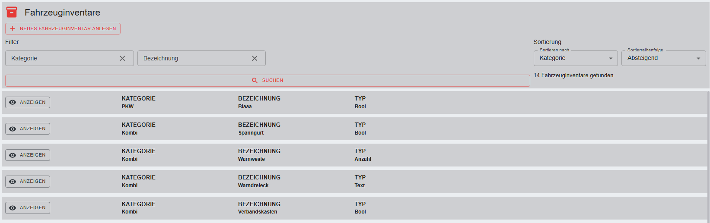Viewport: 710px width, 223px height.
Task: Click the arrow of Sortierreihenfolge dropdown
Action: click(698, 59)
